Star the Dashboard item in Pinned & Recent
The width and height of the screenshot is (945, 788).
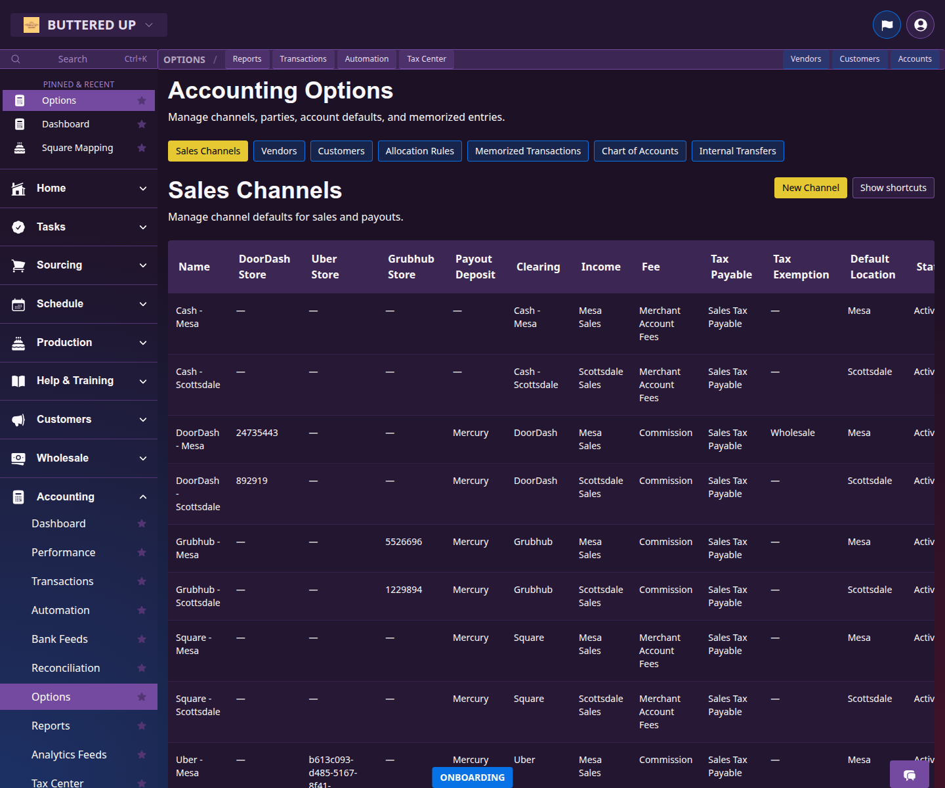pyautogui.click(x=142, y=123)
